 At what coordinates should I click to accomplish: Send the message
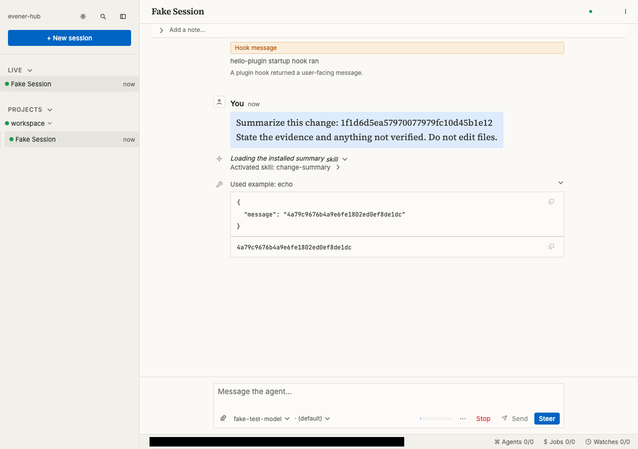pyautogui.click(x=514, y=419)
